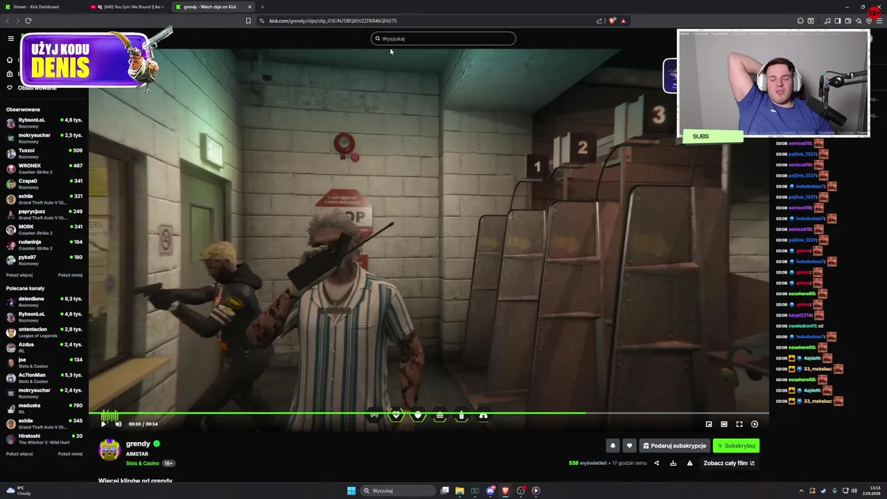Open Hiratoshi channel in sidebar
This screenshot has height=499, width=887.
44,439
